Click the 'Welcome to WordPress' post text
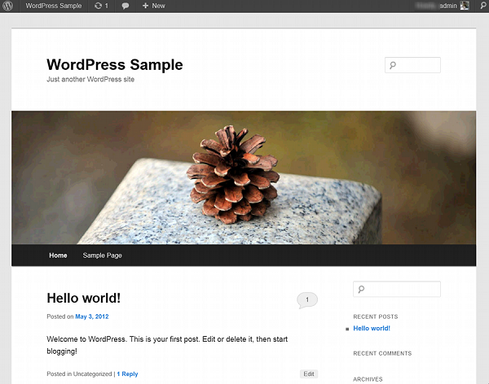This screenshot has height=384, width=489. tap(167, 345)
